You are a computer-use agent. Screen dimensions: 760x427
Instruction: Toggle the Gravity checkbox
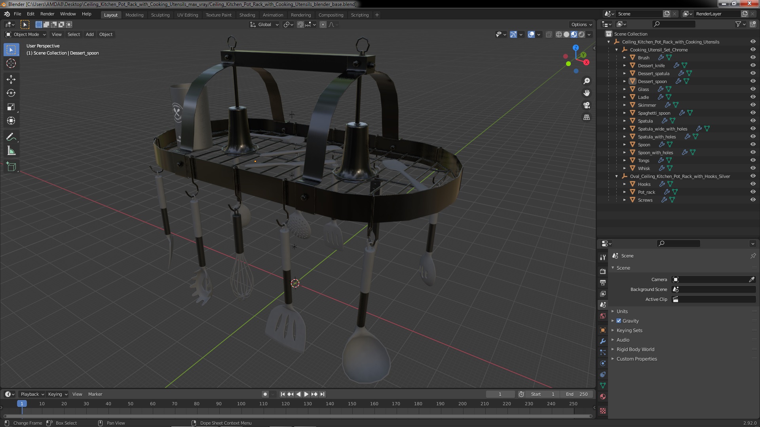pyautogui.click(x=619, y=321)
